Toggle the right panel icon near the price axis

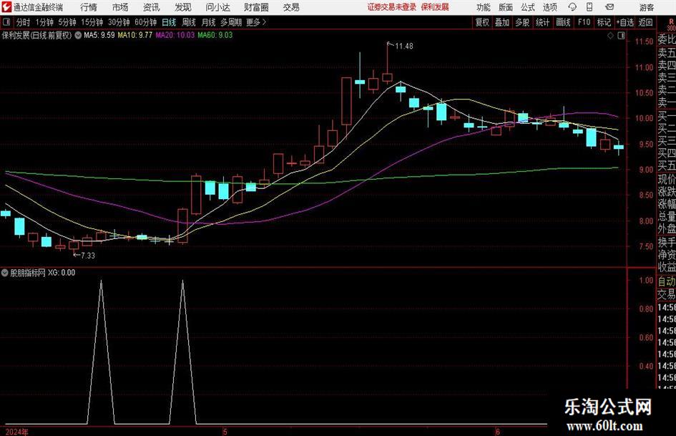coord(621,35)
